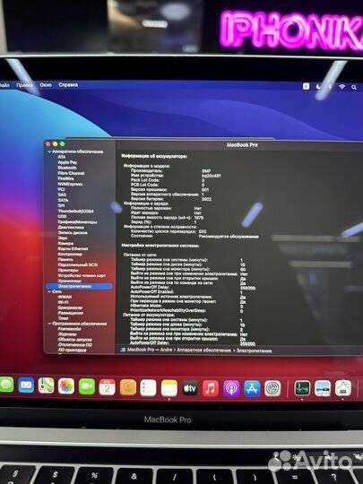
Task: Launch Maps from the Dock
Action: click(x=46, y=385)
